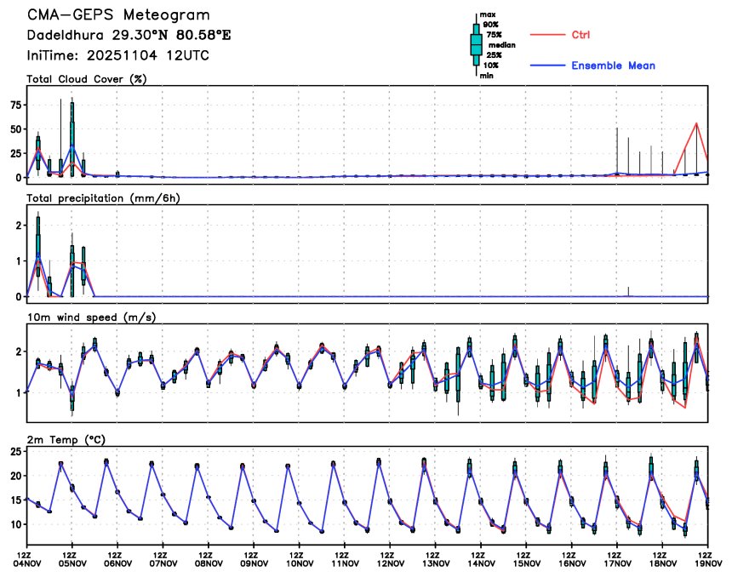The height and width of the screenshot is (577, 732).
Task: Click the blue Ensemble Mean legend line
Action: (548, 66)
